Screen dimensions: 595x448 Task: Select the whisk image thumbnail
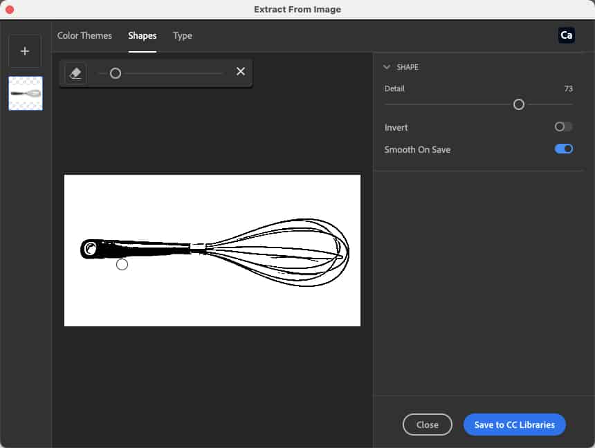click(x=26, y=93)
